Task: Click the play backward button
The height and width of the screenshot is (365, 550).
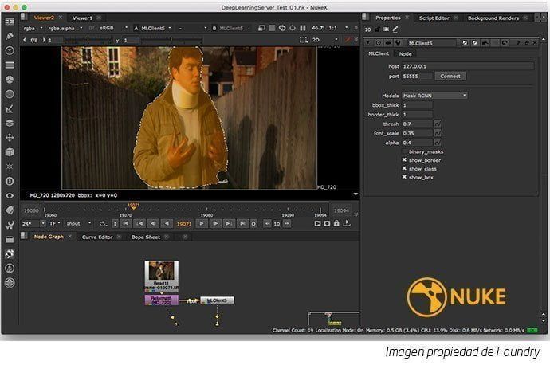Action: (167, 223)
